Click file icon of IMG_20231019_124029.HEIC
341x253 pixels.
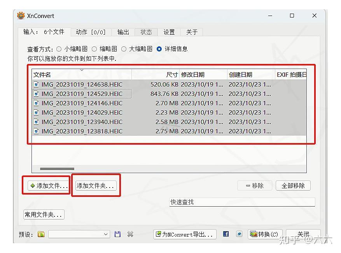pyautogui.click(x=36, y=112)
